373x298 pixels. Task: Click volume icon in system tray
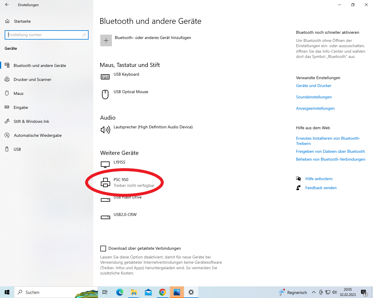(335, 292)
